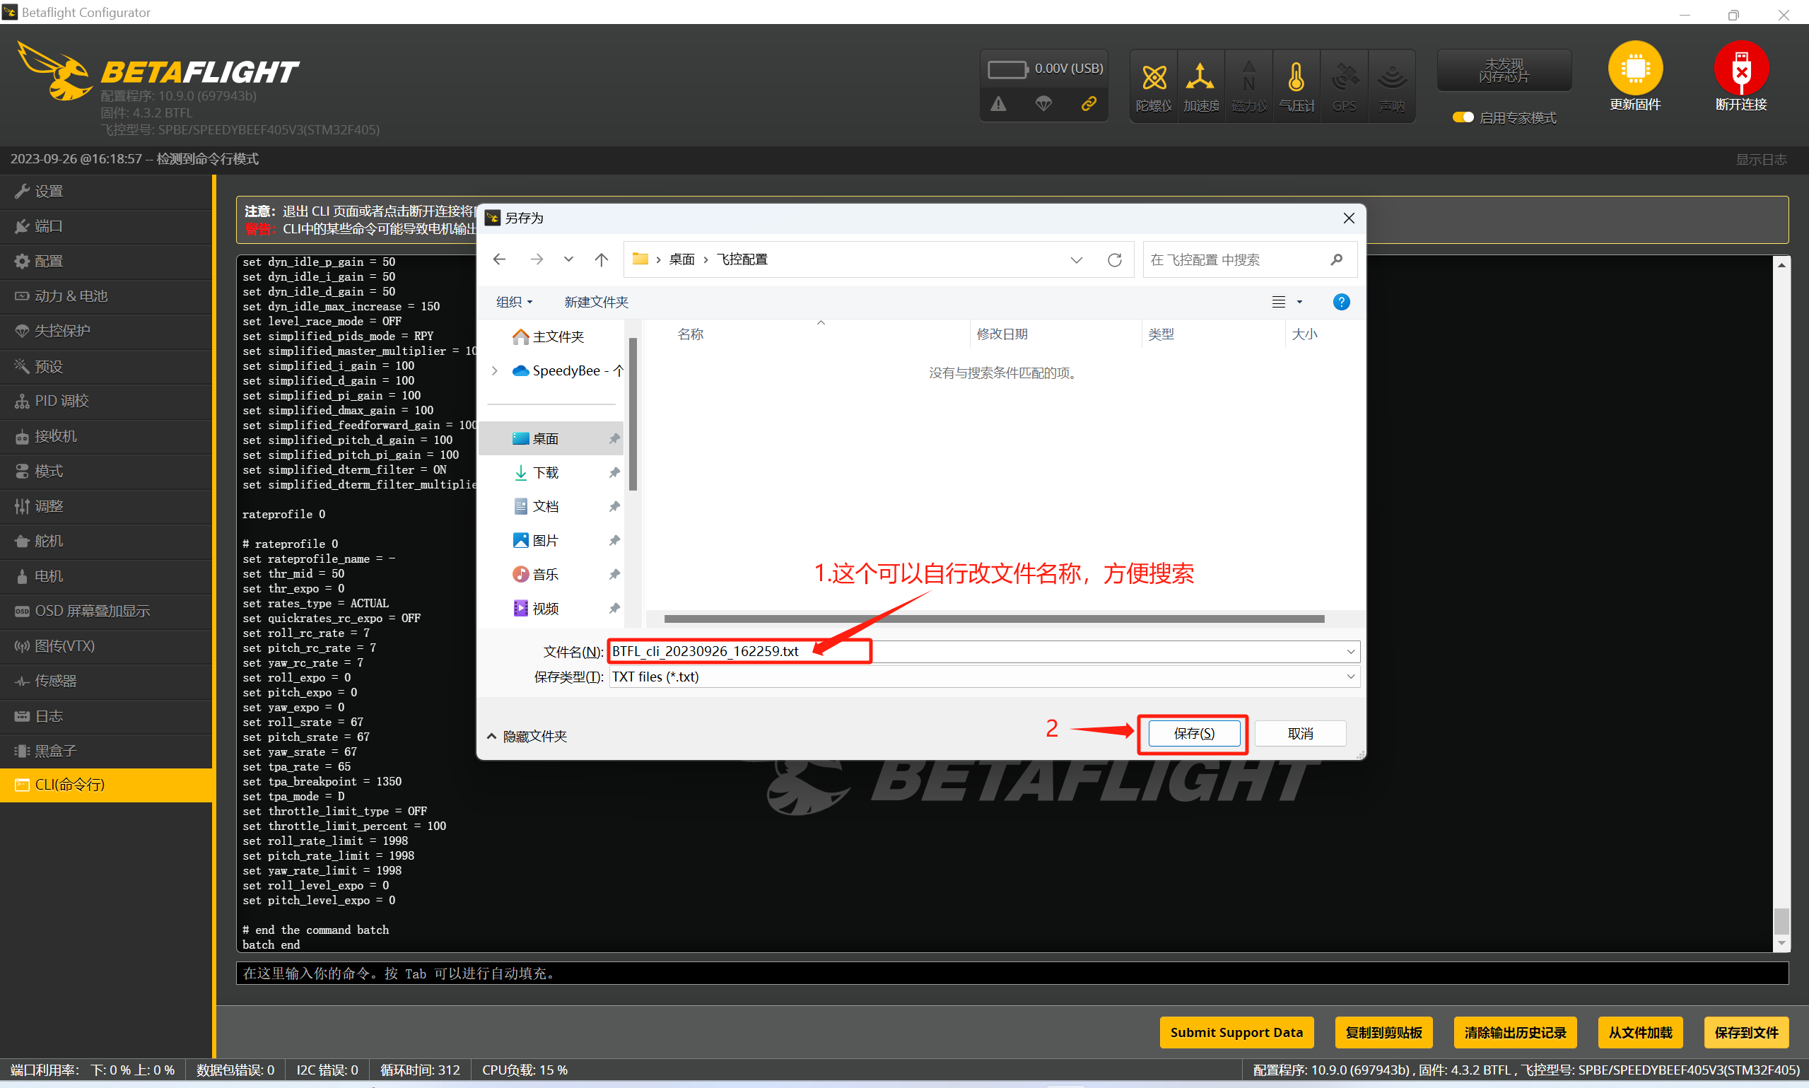Click the blue help question mark icon
Image resolution: width=1809 pixels, height=1088 pixels.
pos(1340,302)
